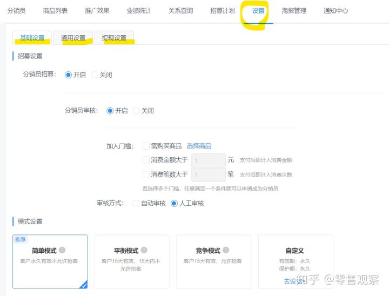The image size is (389, 296).
Task: Select the 自定义 mode card
Action: [x=296, y=261]
